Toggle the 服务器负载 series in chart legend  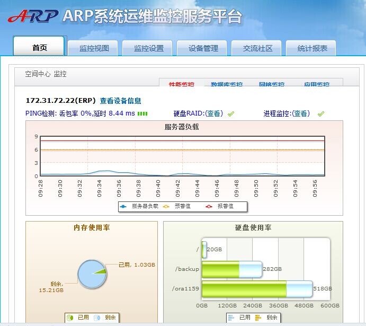point(140,206)
